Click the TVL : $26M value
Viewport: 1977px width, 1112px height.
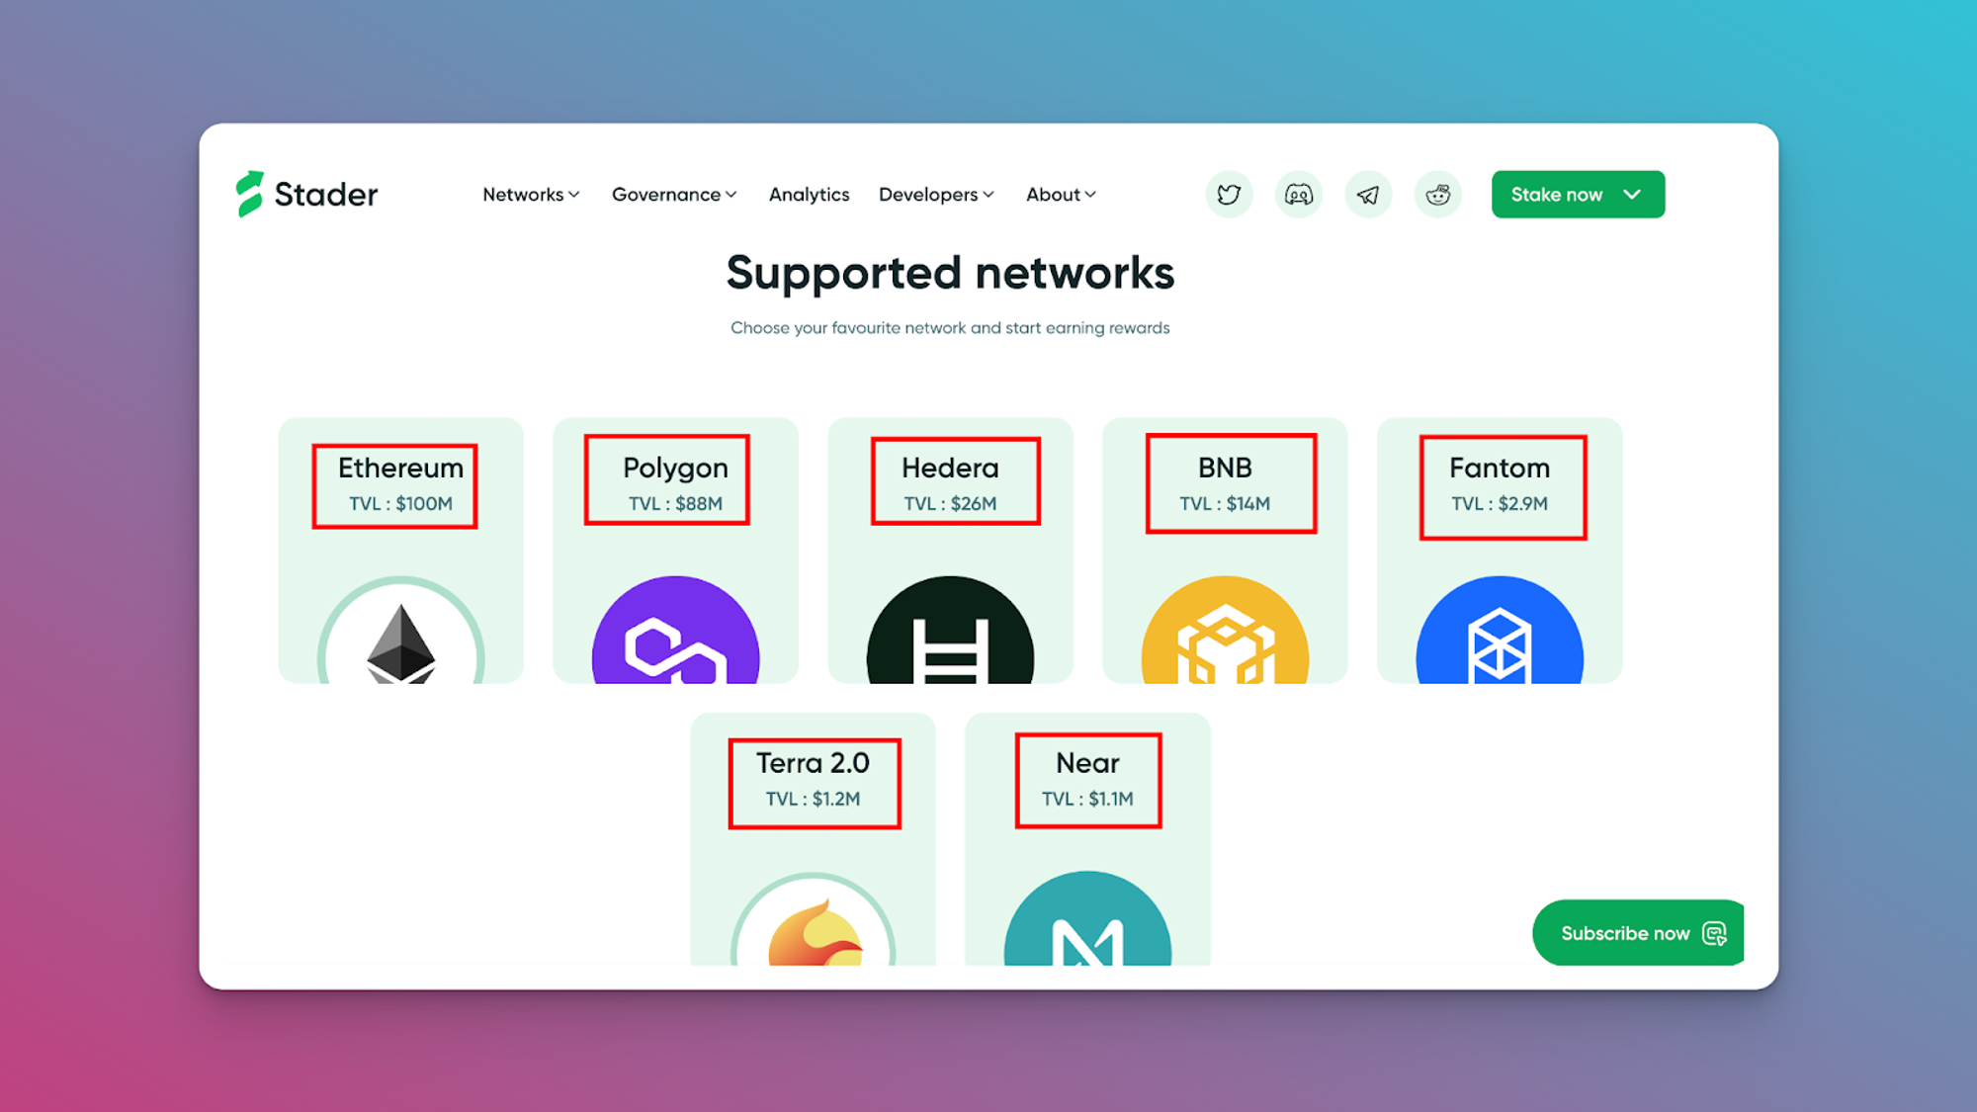[x=950, y=504]
